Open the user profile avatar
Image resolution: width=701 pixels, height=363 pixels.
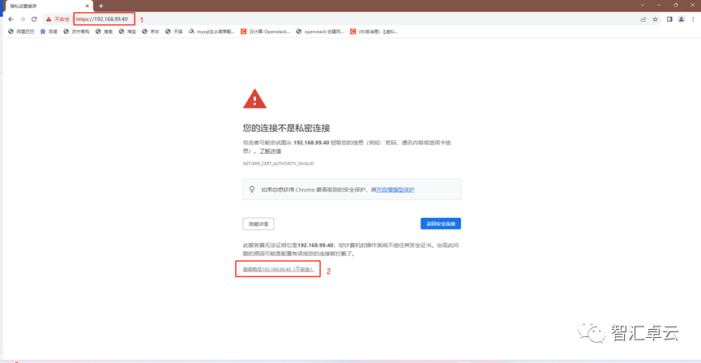[682, 19]
